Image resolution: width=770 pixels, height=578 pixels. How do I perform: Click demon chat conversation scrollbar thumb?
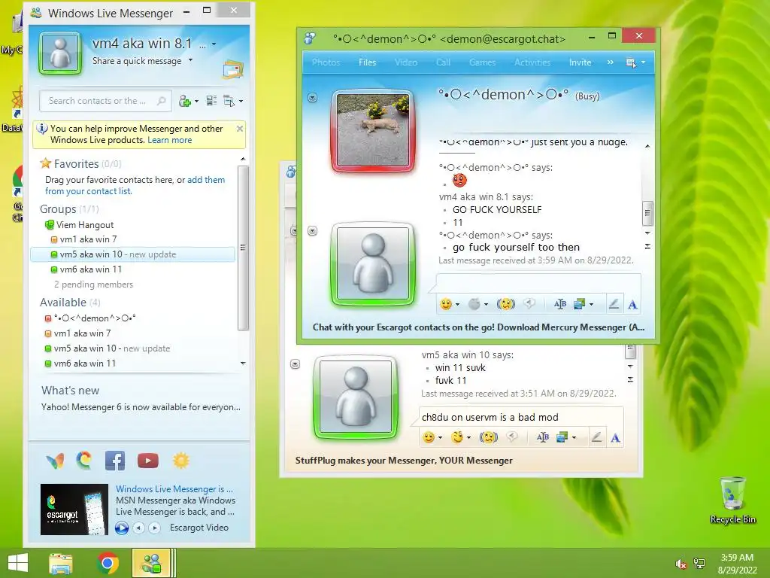click(647, 213)
